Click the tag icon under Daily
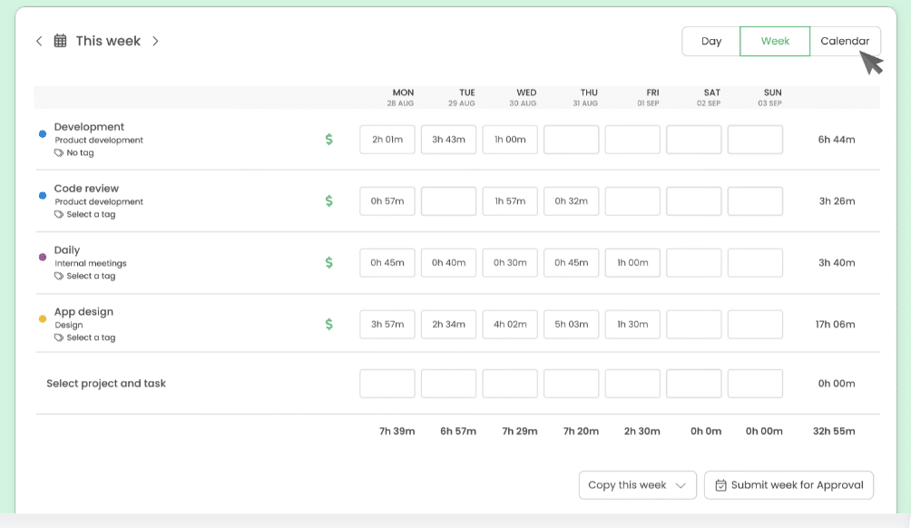The height and width of the screenshot is (528, 911). pyautogui.click(x=59, y=276)
